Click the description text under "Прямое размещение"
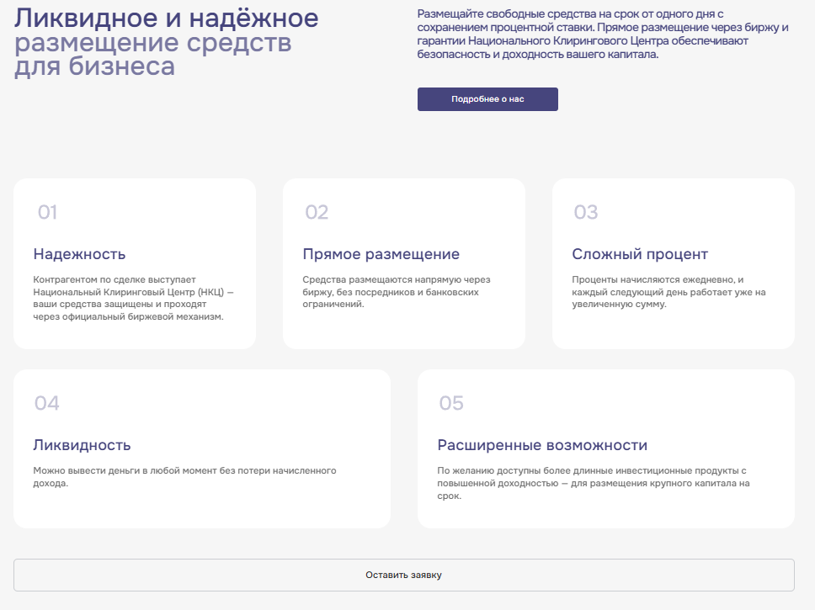The image size is (815, 610). click(x=396, y=292)
